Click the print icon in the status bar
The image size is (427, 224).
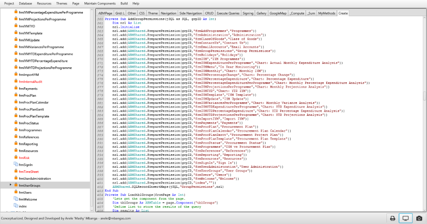click(x=392, y=218)
